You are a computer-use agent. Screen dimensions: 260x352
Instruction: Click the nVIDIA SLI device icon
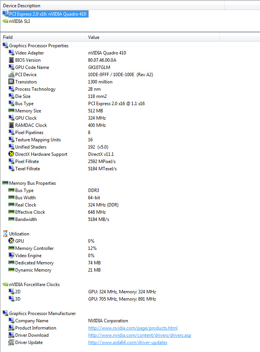coord(5,21)
